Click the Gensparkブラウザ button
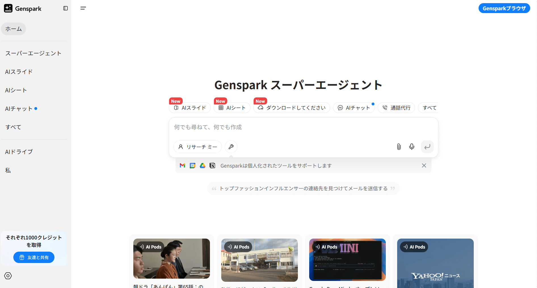Viewport: 537px width, 288px height. pyautogui.click(x=504, y=8)
